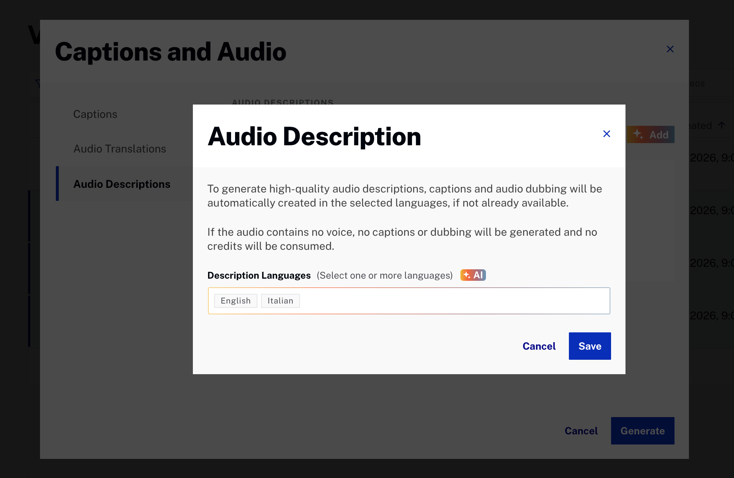Click the AI badge next to Description Languages
This screenshot has width=734, height=478.
pos(473,275)
